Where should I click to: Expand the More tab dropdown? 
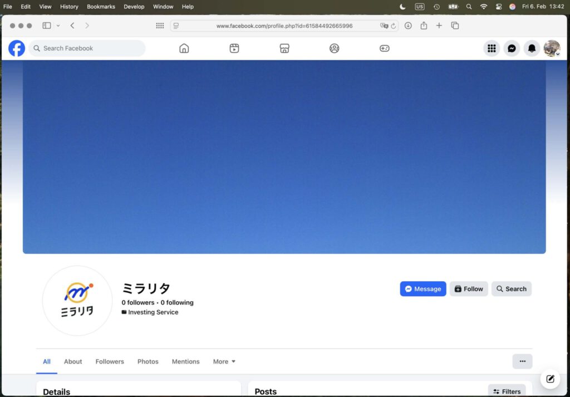224,361
